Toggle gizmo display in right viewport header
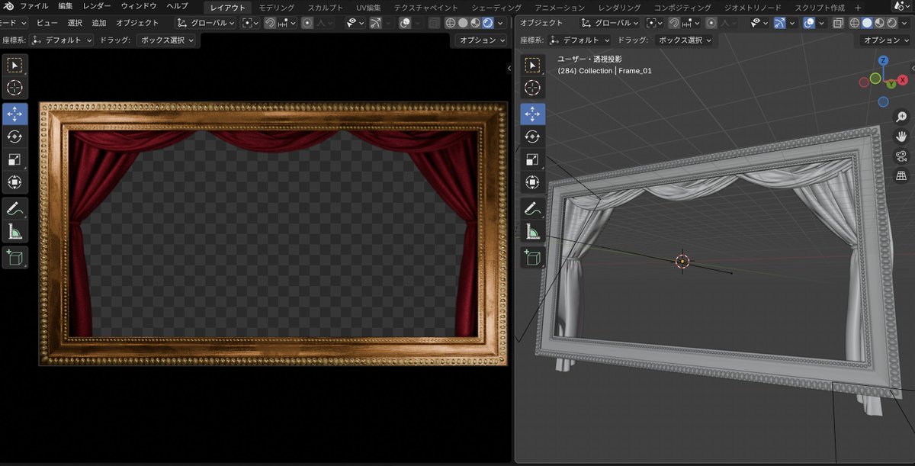 pos(779,23)
